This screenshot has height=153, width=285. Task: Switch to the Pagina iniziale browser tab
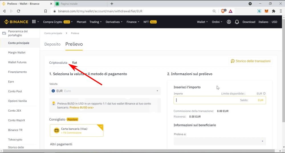[81, 4]
